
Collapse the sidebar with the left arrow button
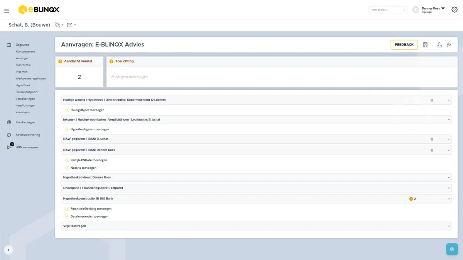(8, 250)
